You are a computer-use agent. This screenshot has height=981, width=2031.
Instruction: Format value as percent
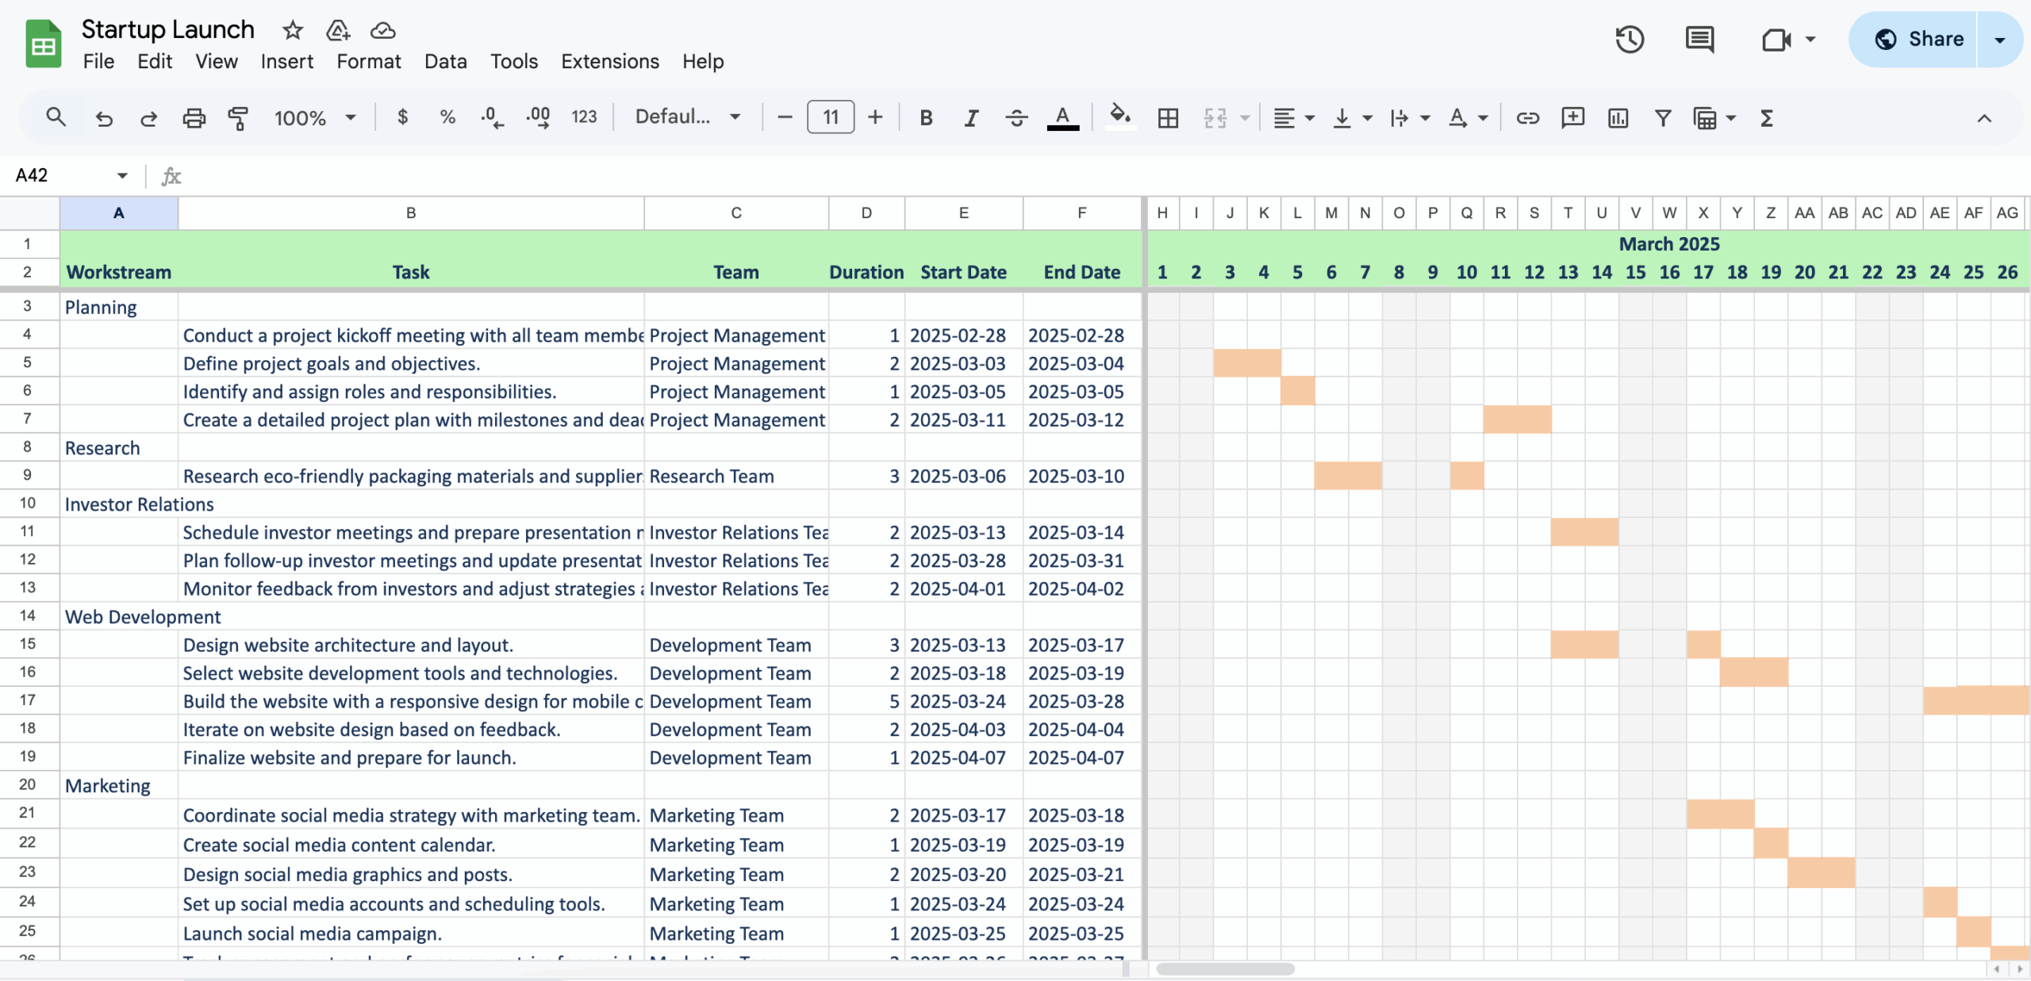[x=447, y=117]
